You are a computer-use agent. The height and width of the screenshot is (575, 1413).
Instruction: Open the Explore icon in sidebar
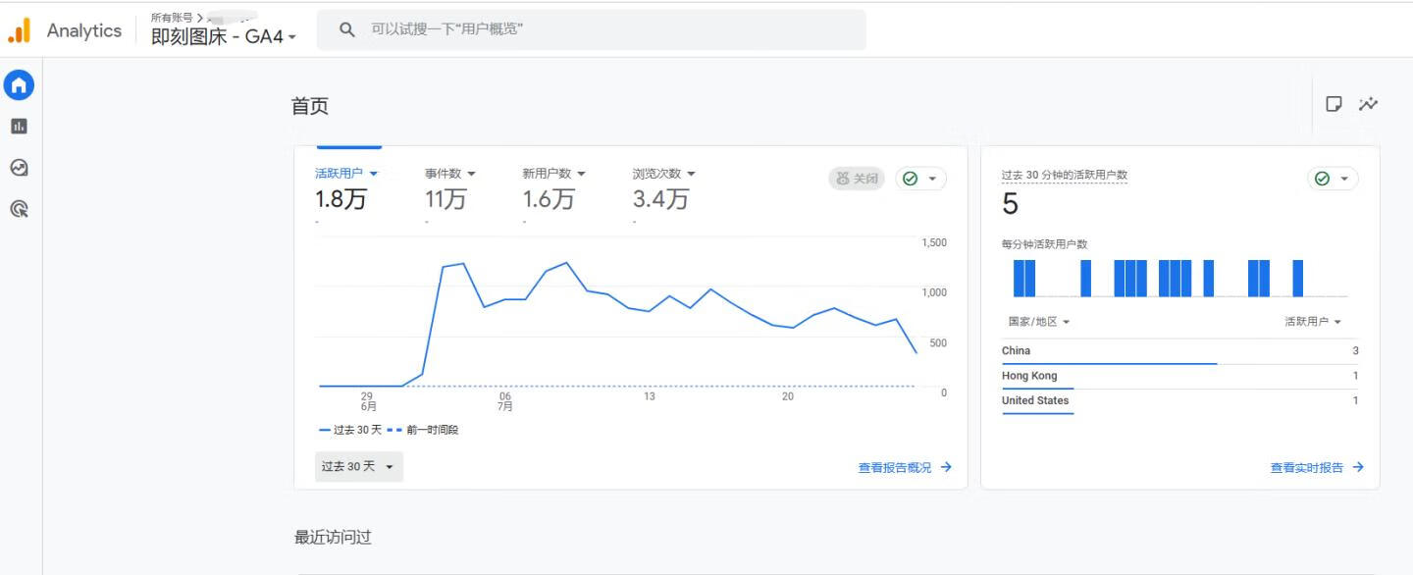point(19,168)
